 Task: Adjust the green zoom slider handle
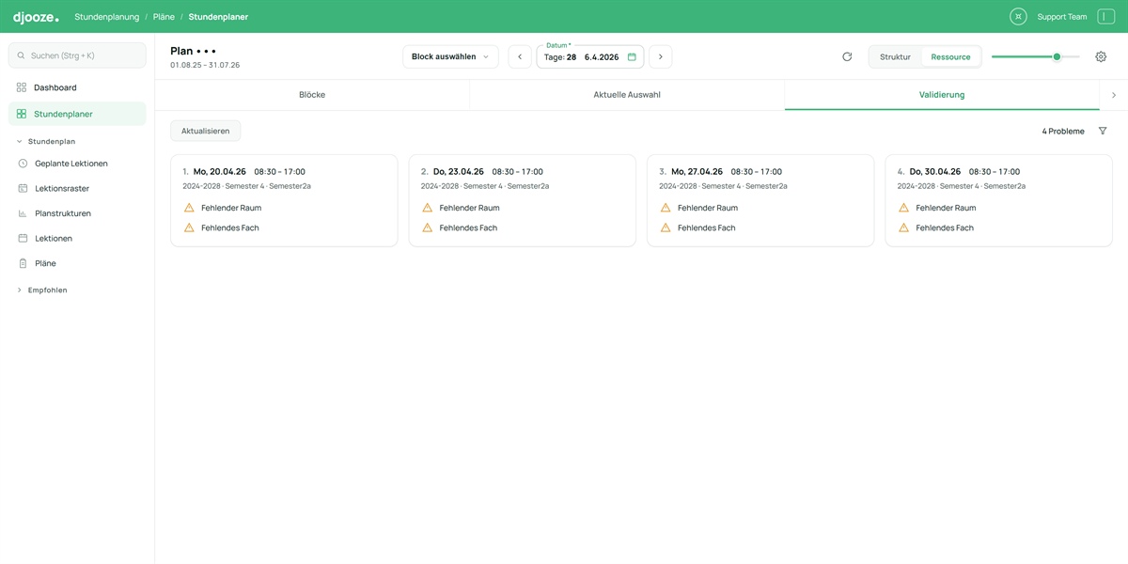[1057, 56]
